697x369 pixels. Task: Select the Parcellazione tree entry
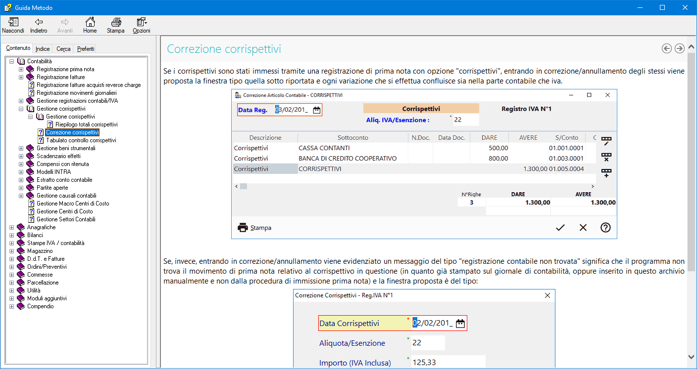[43, 283]
